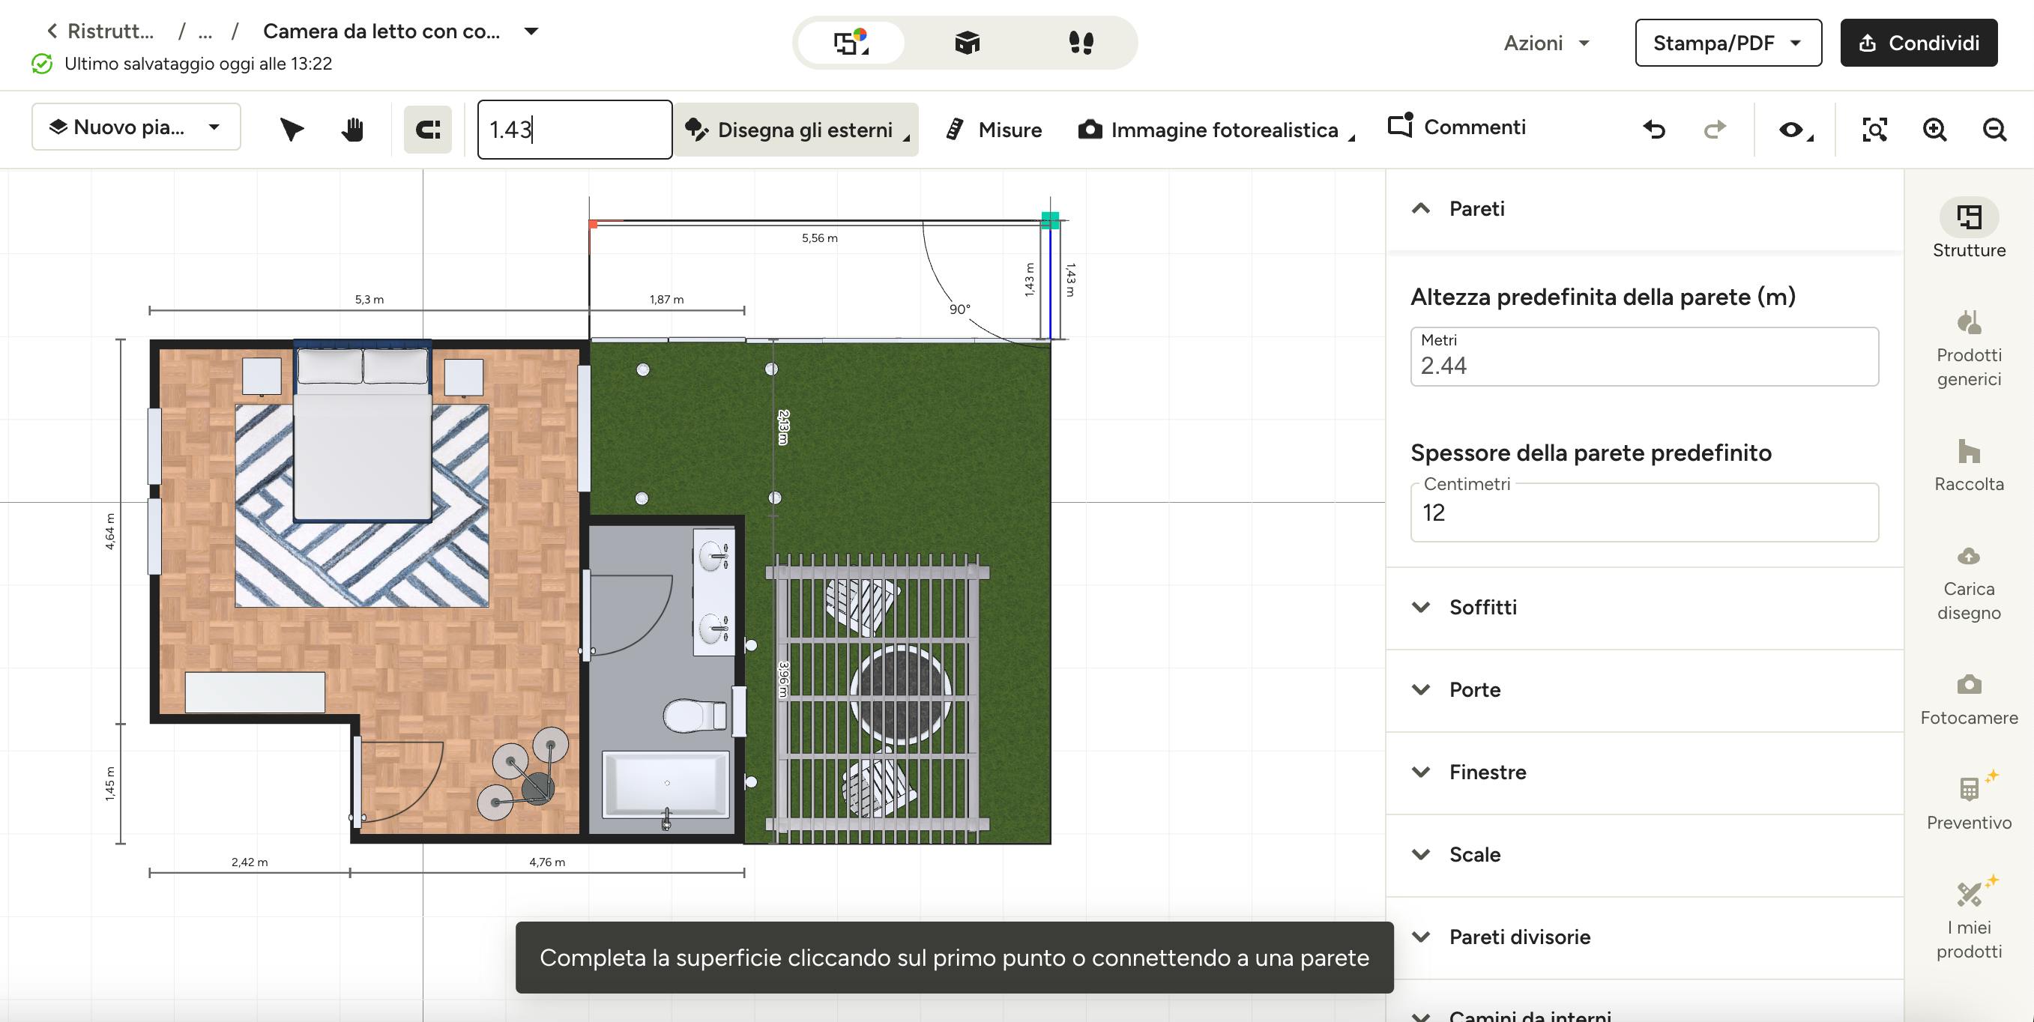Click the teal corner point handle

[1050, 221]
